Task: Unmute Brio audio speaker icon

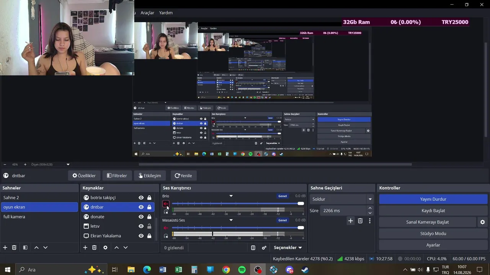Action: (x=166, y=204)
